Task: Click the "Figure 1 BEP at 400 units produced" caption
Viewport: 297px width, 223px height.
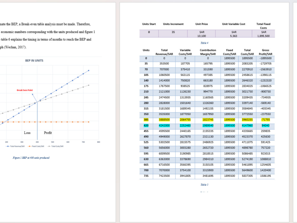Action: coord(31,158)
